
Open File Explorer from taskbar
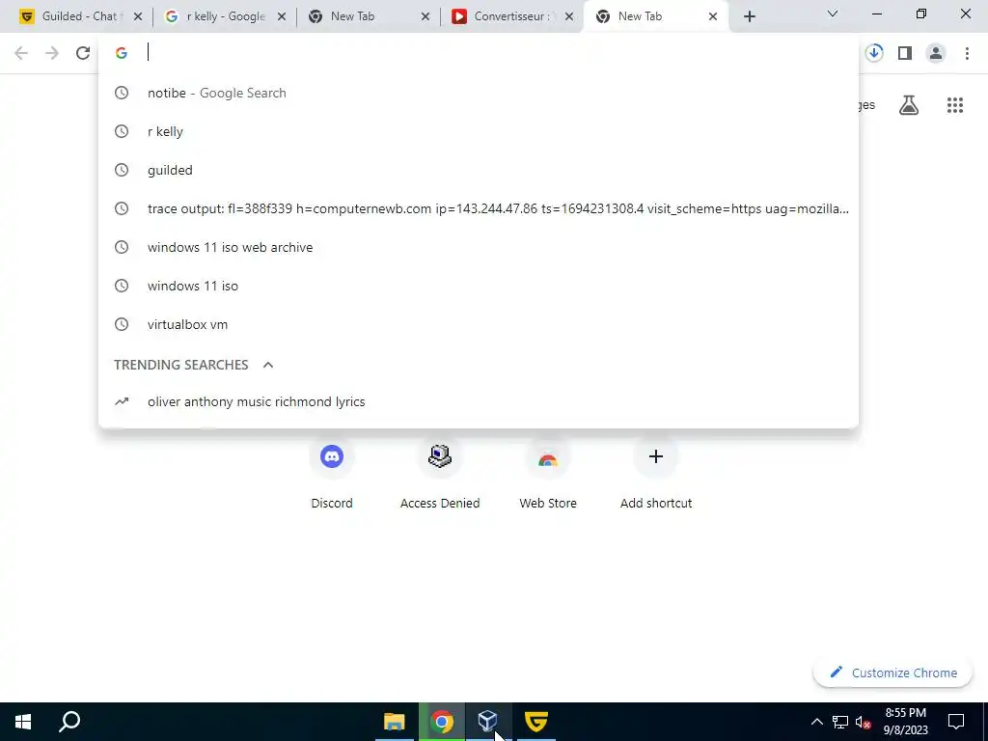pos(395,722)
